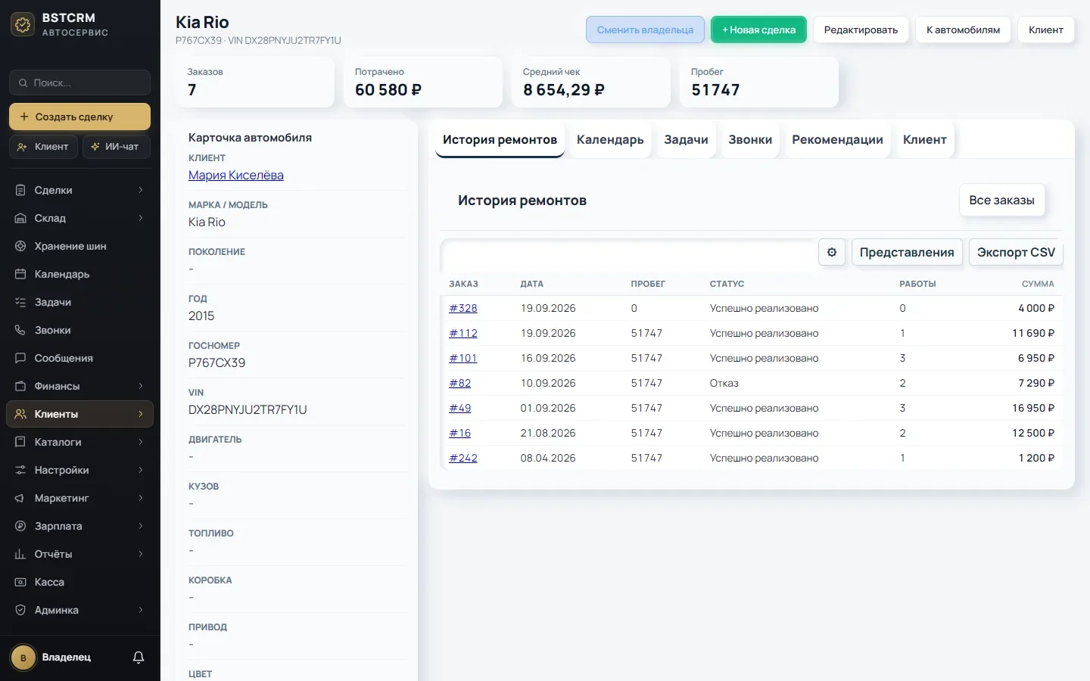Sort table by ДАТА column header
This screenshot has width=1090, height=681.
pyautogui.click(x=532, y=284)
